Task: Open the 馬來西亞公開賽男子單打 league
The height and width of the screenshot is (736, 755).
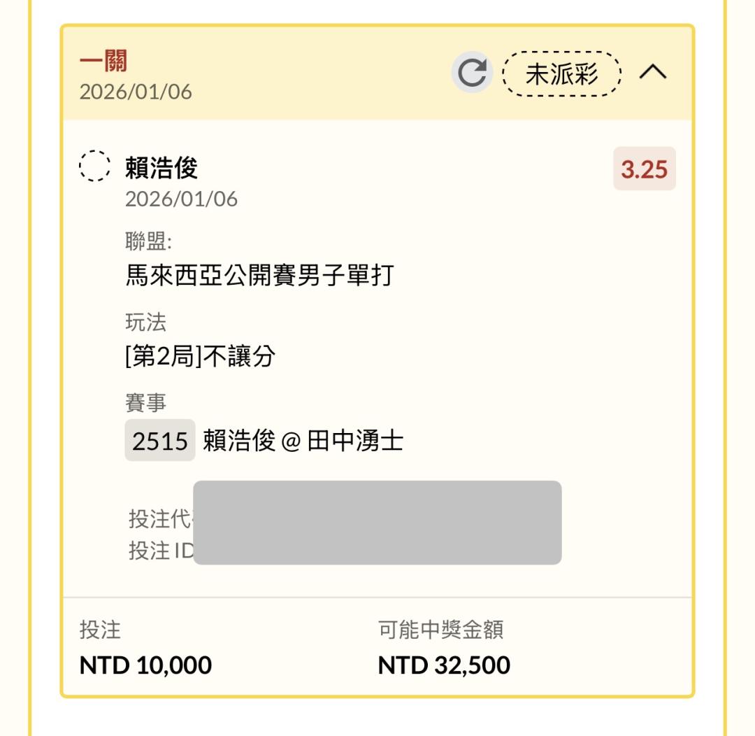Action: 259,276
